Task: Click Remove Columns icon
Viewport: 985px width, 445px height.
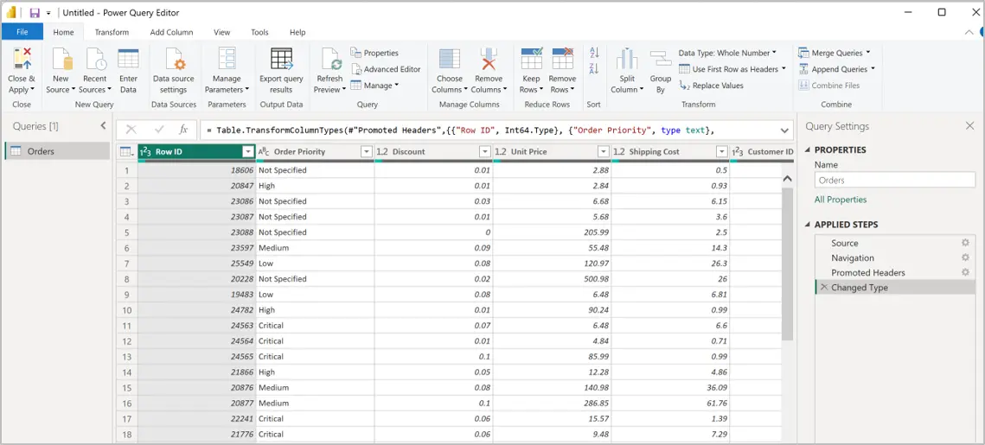Action: tap(488, 59)
